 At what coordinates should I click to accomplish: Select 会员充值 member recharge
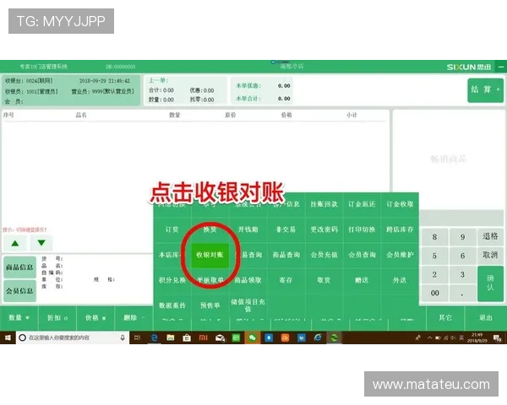pyautogui.click(x=324, y=255)
